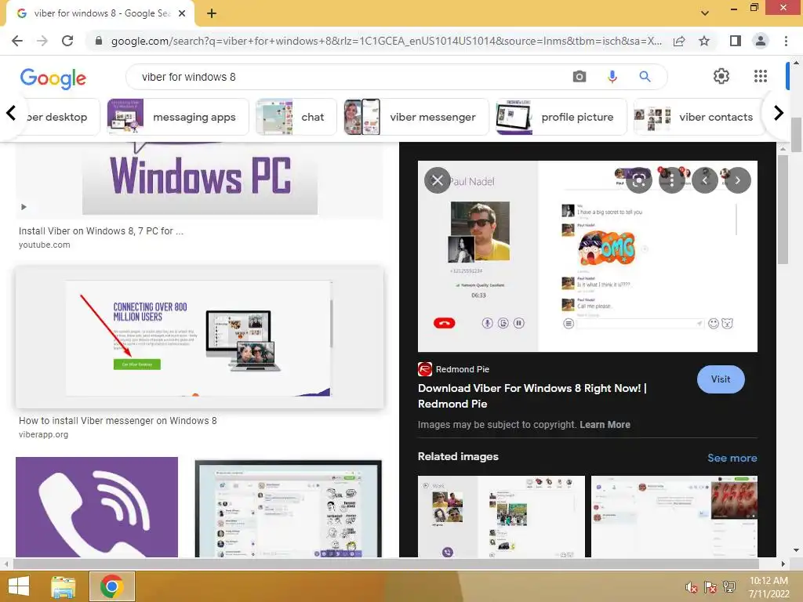This screenshot has height=602, width=803.
Task: Open a new browser tab
Action: click(x=212, y=13)
